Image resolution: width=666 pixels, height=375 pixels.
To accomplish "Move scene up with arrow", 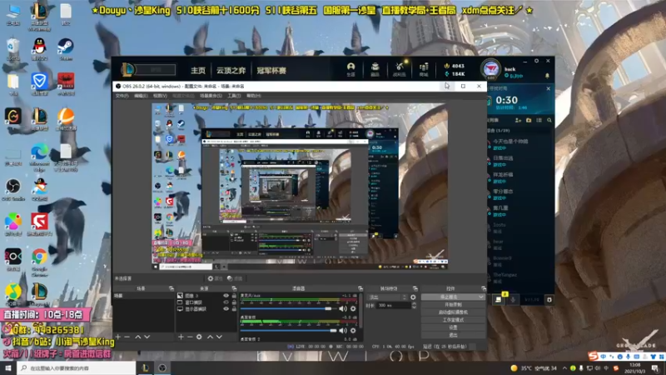I will pyautogui.click(x=138, y=337).
